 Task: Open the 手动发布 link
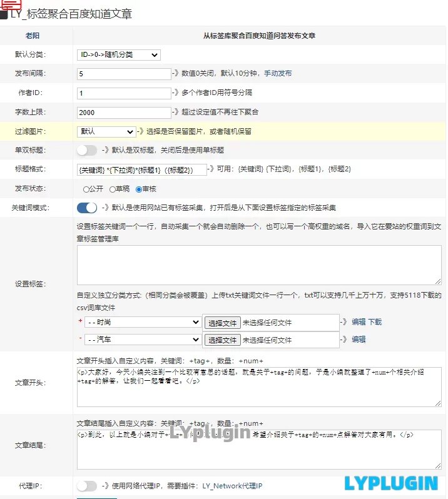[278, 73]
